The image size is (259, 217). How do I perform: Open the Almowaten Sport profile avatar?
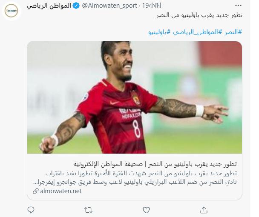point(11,11)
